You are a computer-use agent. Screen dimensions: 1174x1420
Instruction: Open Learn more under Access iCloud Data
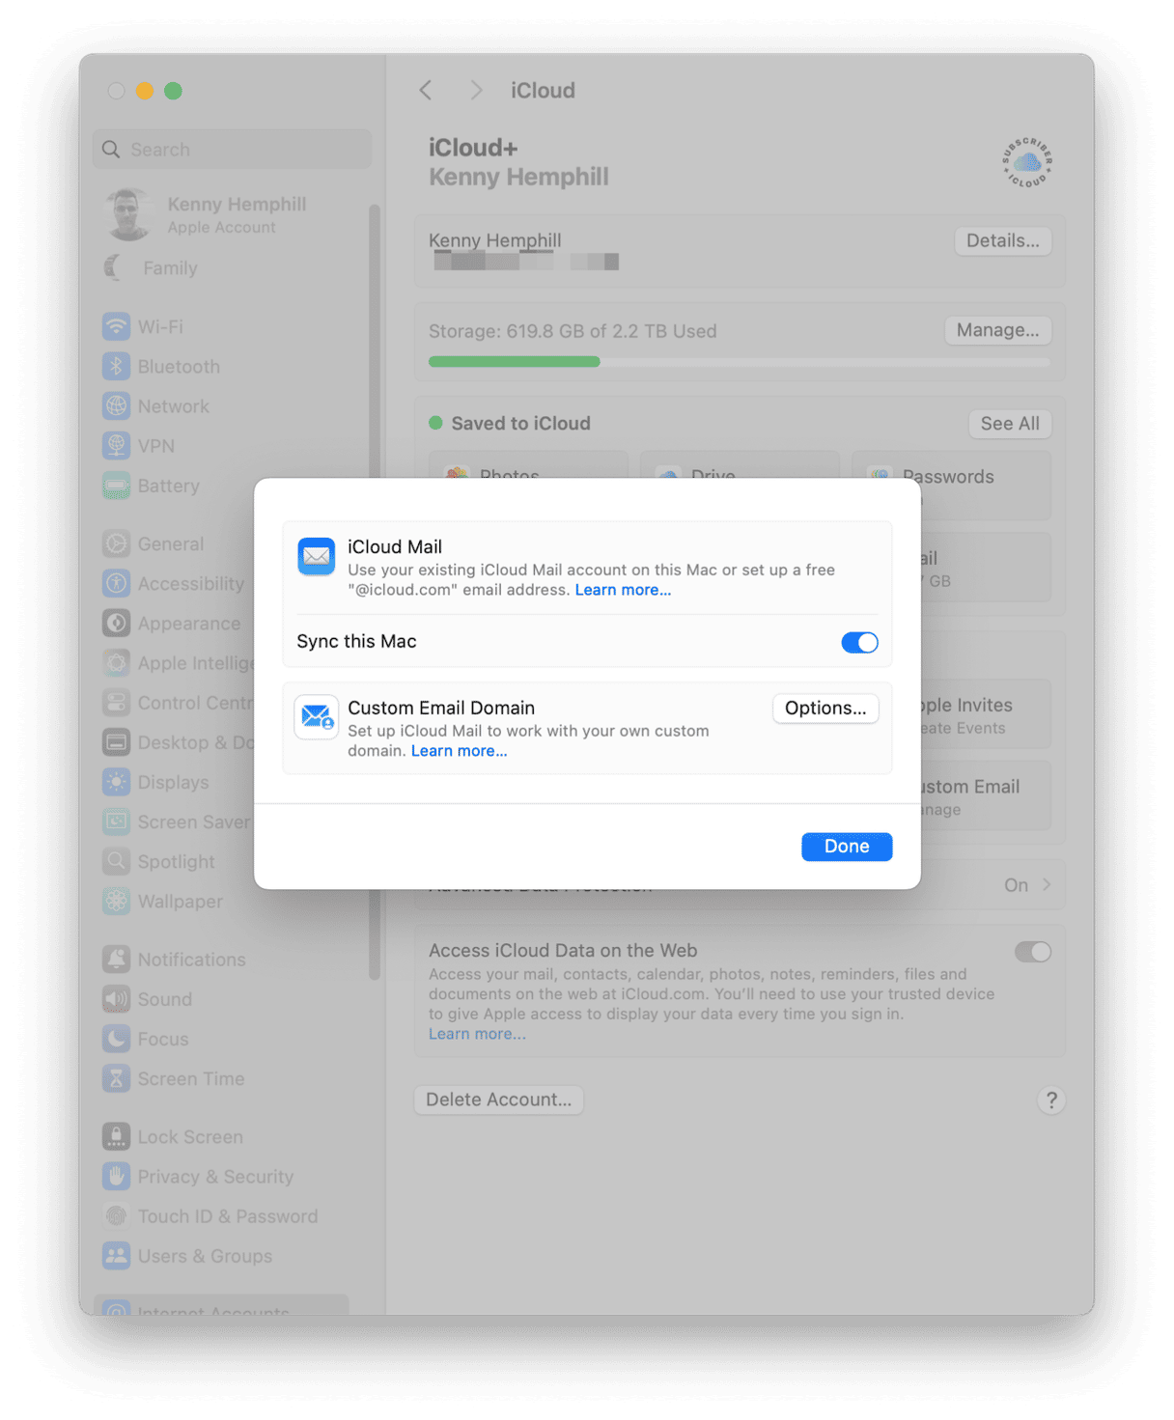(x=477, y=1034)
